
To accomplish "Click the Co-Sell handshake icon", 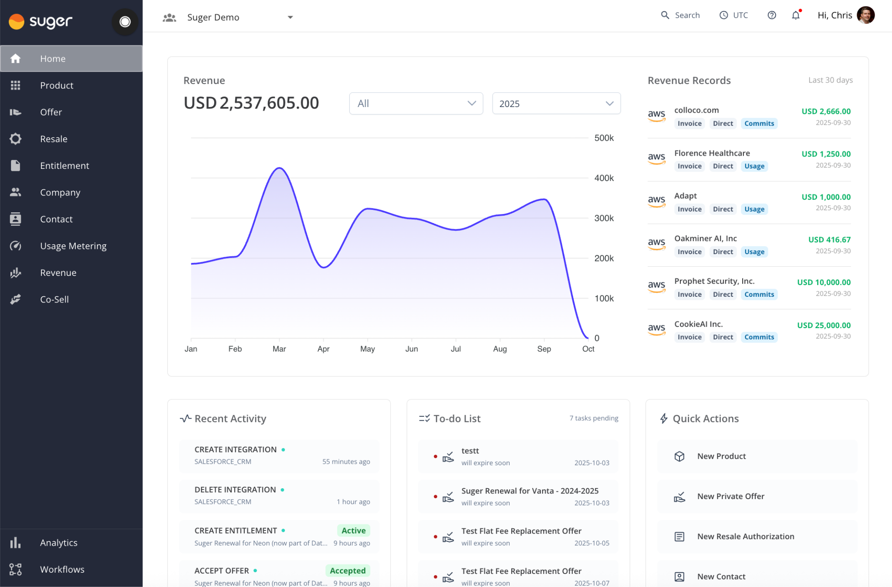I will tap(16, 299).
